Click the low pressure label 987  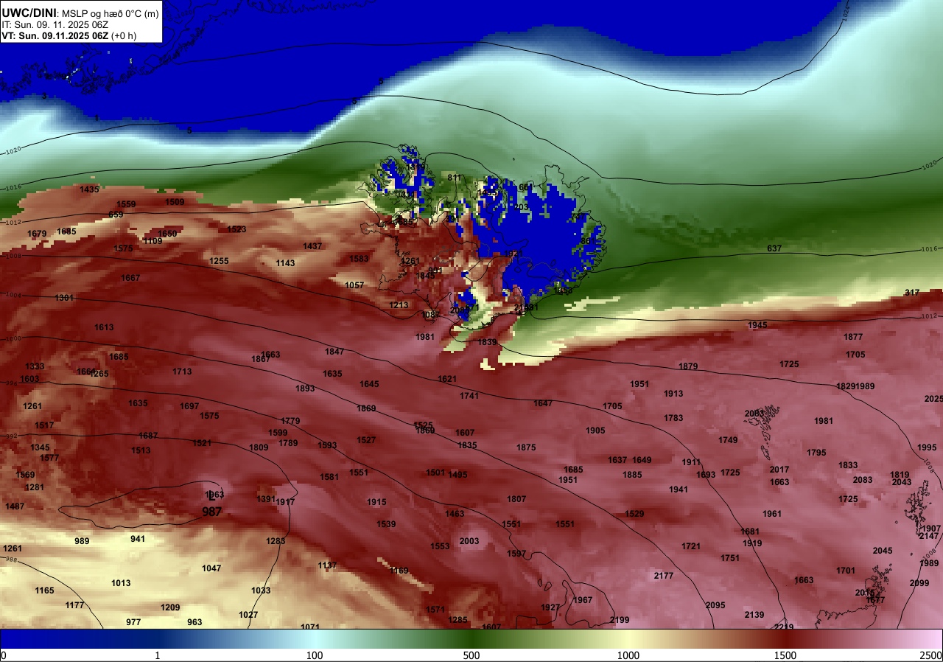[x=212, y=512]
